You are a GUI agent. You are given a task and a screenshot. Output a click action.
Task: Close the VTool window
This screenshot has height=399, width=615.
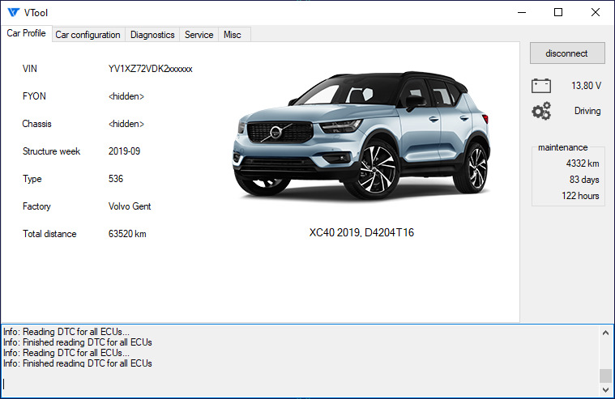[595, 12]
